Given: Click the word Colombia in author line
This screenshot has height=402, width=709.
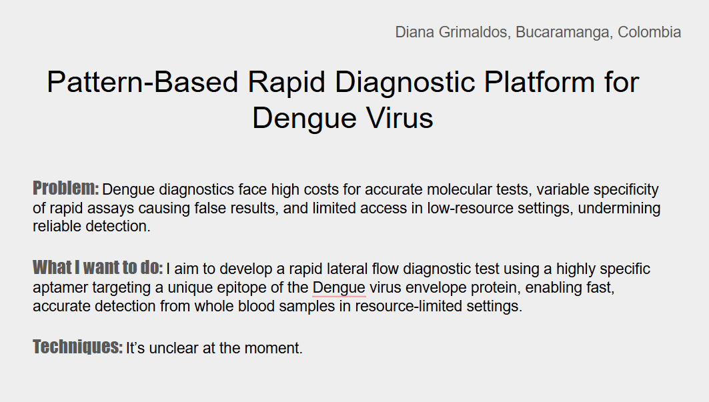Looking at the screenshot, I should [649, 32].
